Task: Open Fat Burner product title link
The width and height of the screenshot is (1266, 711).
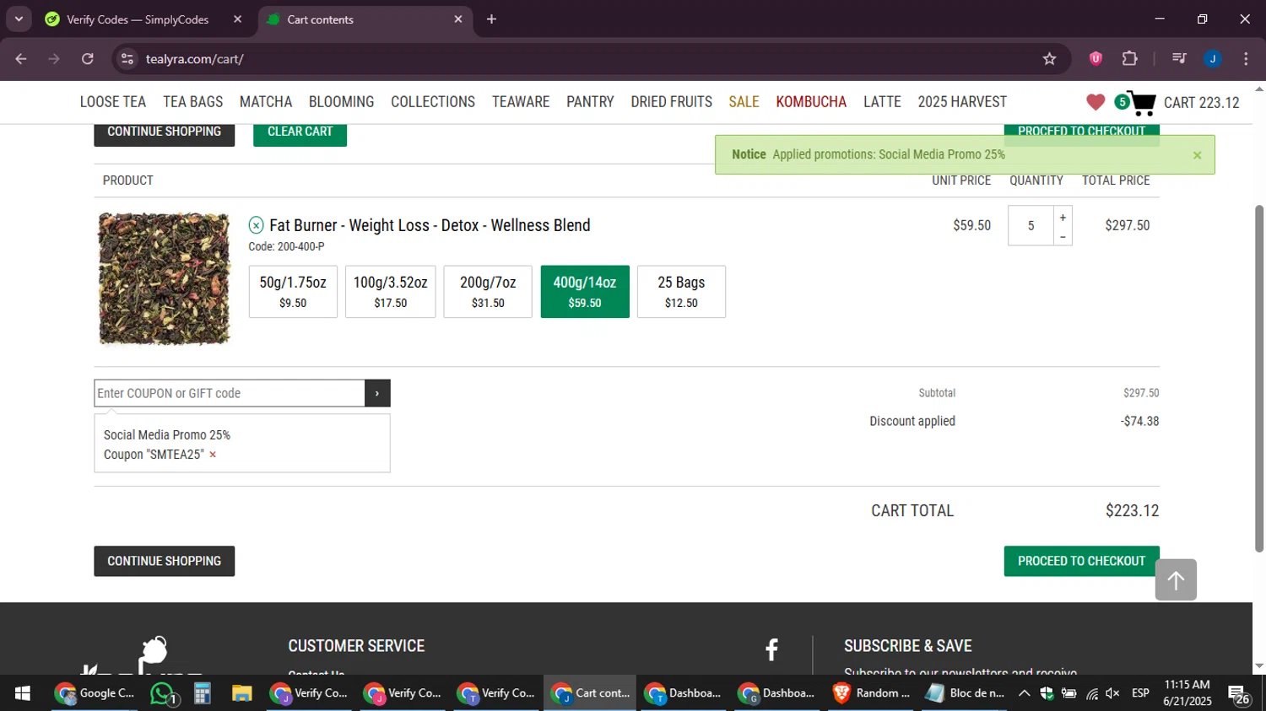Action: click(x=430, y=225)
